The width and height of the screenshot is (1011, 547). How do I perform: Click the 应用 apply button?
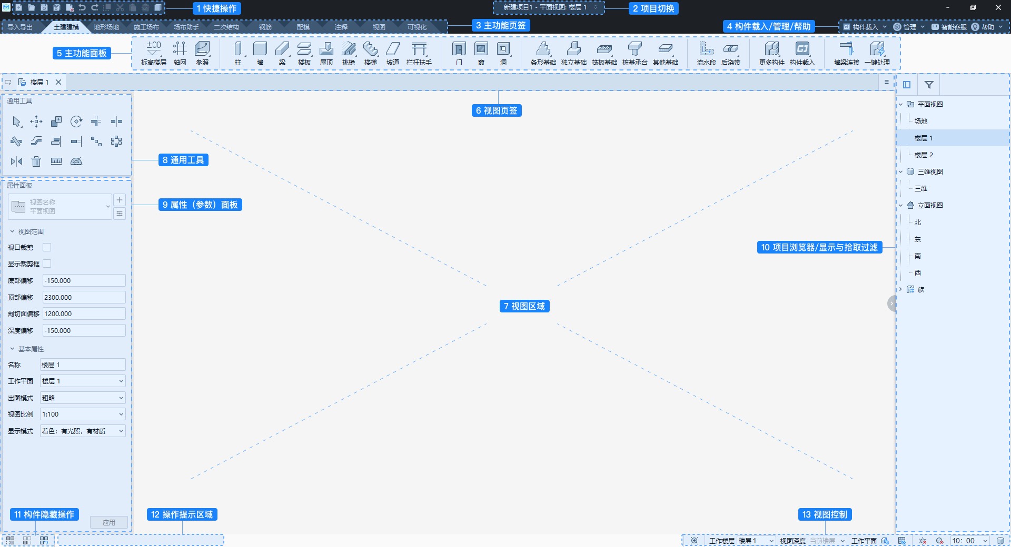click(109, 522)
